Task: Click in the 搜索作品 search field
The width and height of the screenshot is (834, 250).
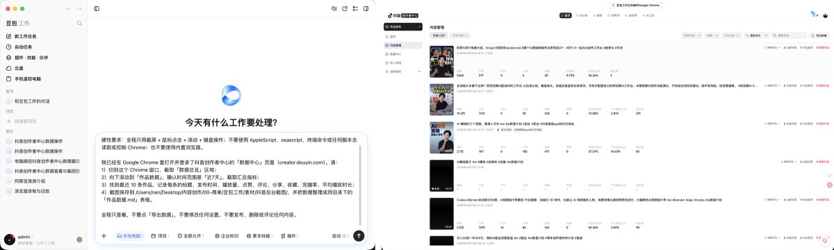Action: pyautogui.click(x=789, y=35)
